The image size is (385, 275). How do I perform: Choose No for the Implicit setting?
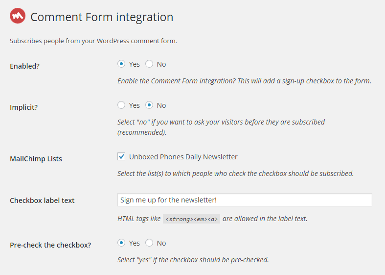(x=149, y=105)
